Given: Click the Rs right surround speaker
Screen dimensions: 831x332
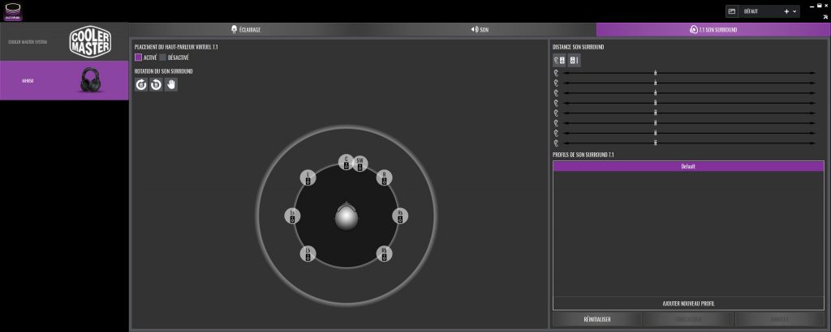Looking at the screenshot, I should [399, 215].
